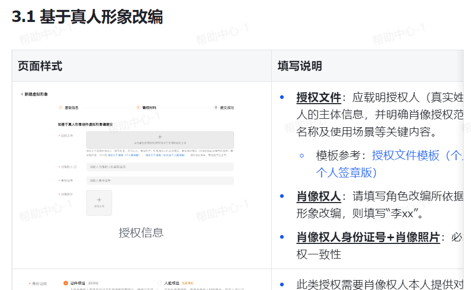Click the 页面样式 column header
Screen dimensions: 471x290
tap(40, 66)
